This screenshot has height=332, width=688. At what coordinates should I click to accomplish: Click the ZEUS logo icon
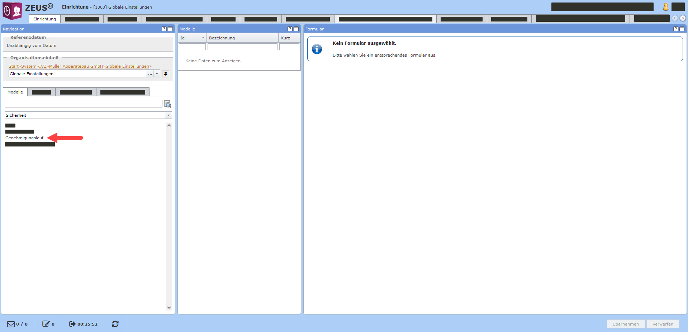tap(13, 10)
